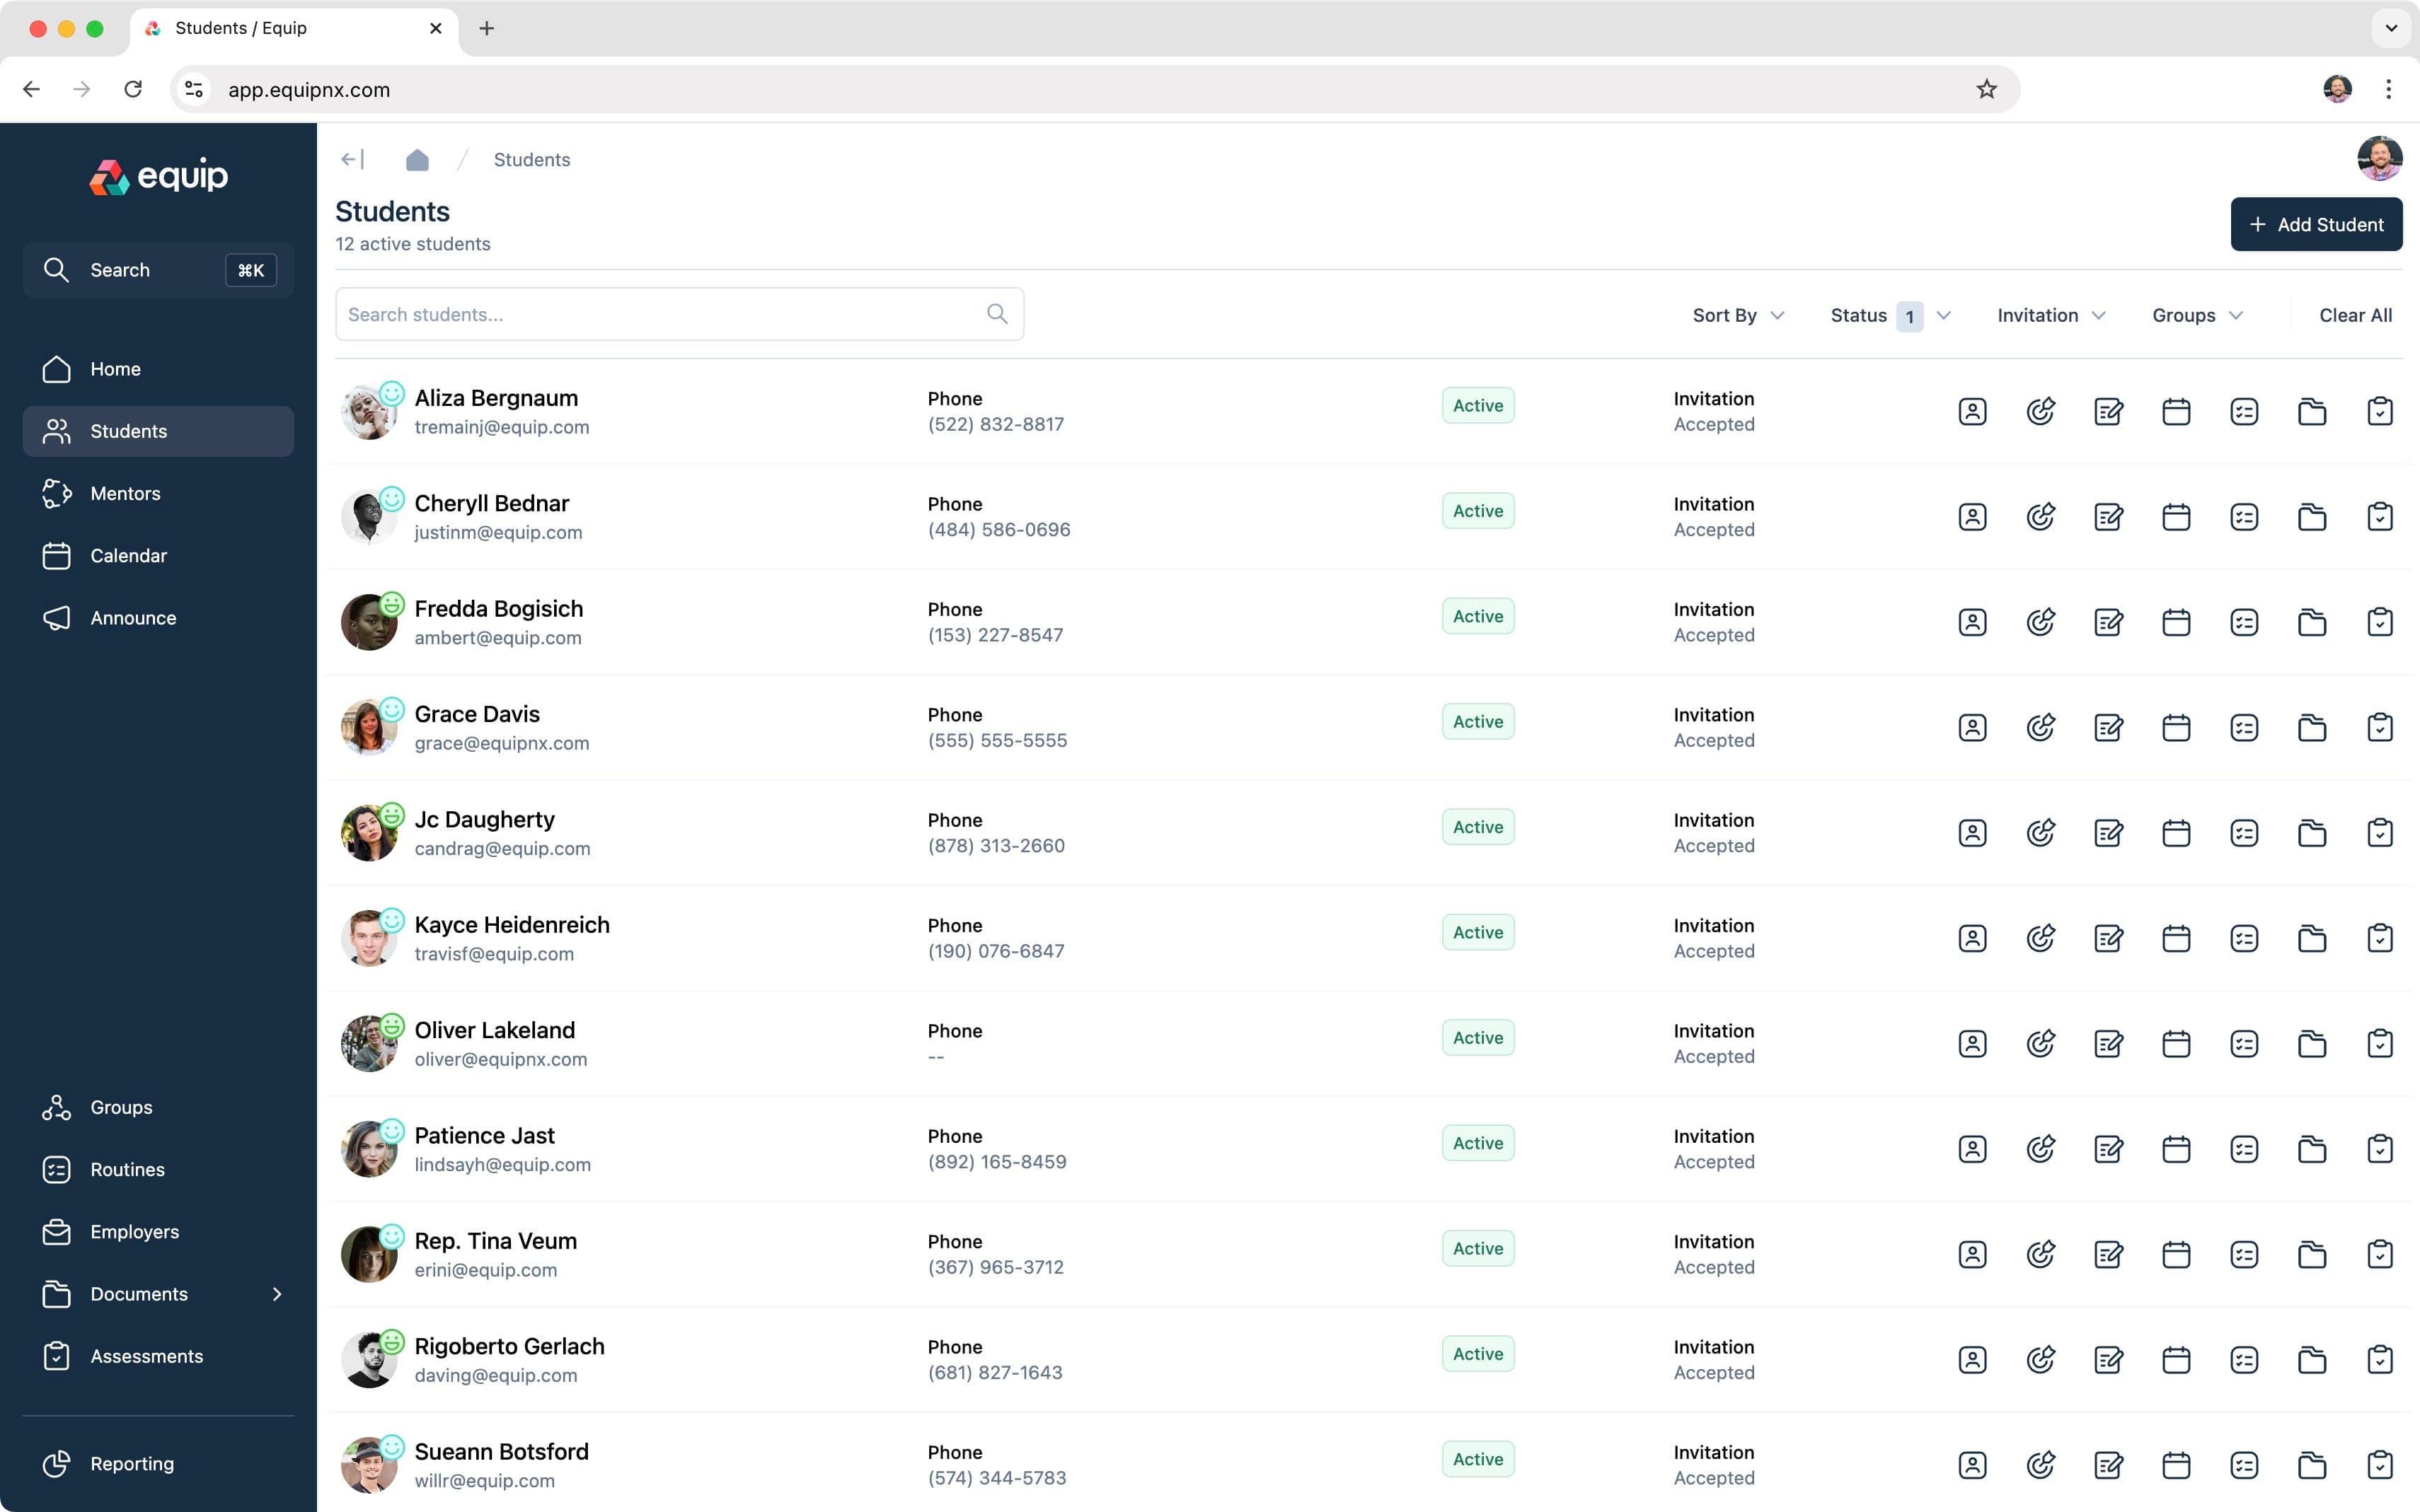Select Reporting in the sidebar
This screenshot has height=1512, width=2420.
[x=131, y=1463]
